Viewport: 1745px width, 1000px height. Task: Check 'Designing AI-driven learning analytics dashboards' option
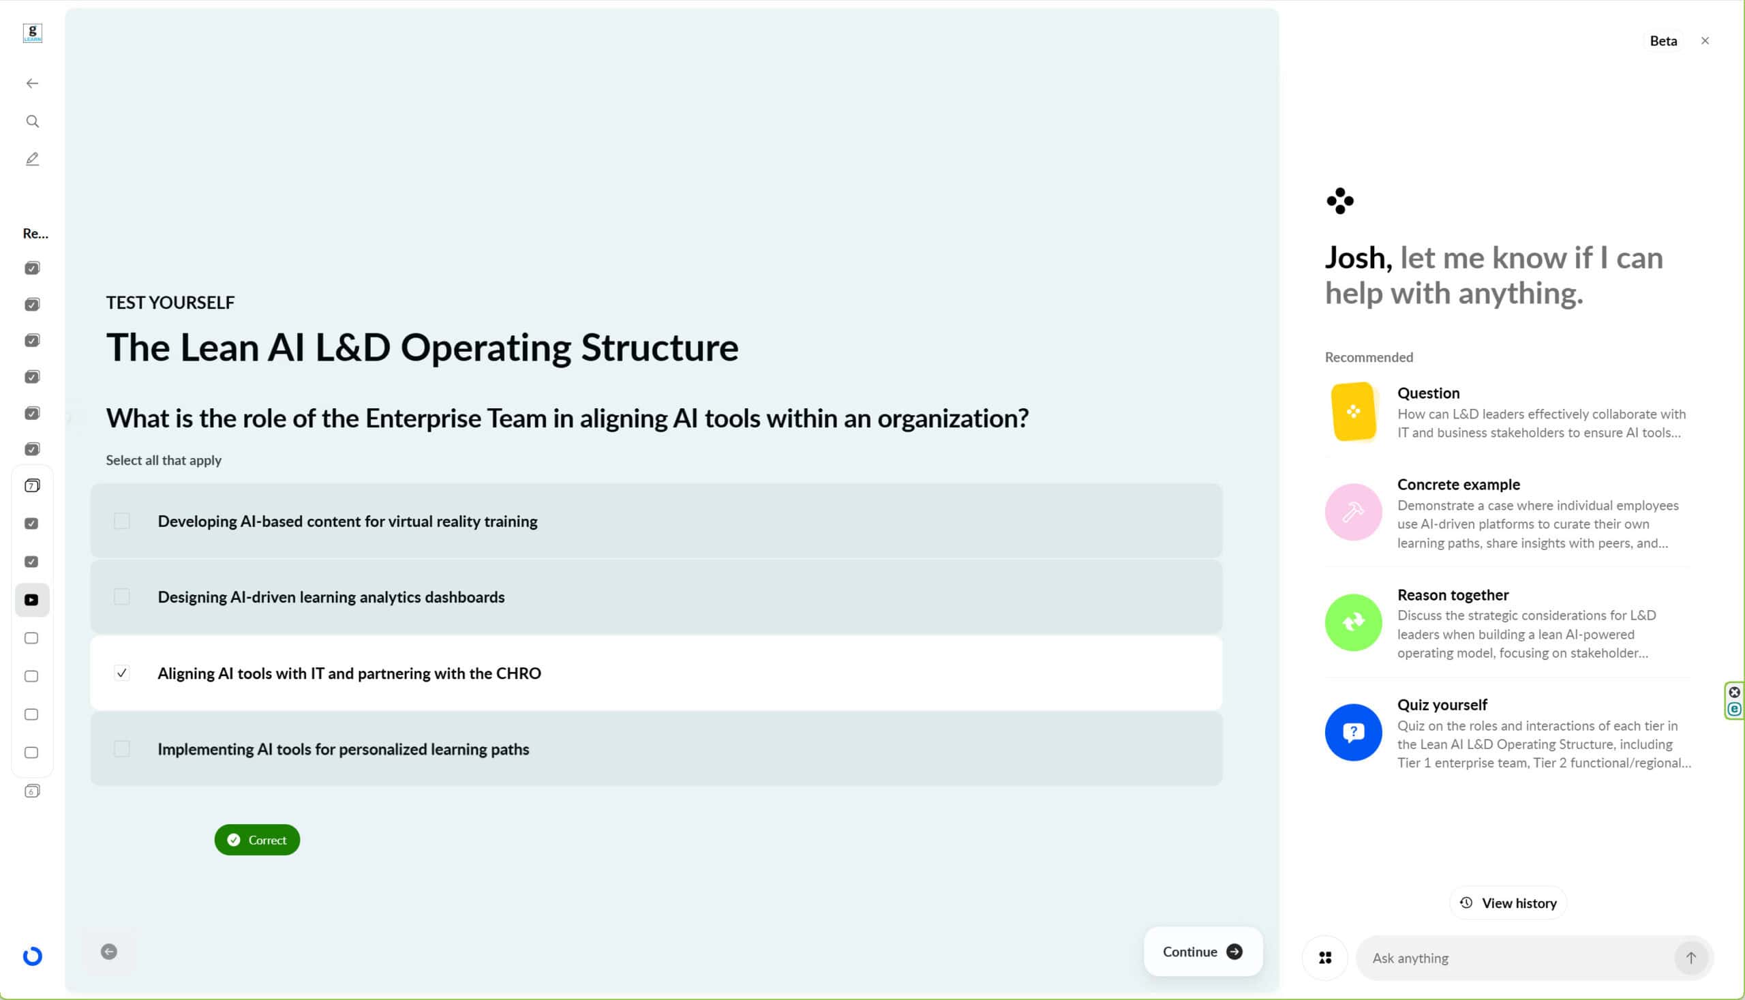point(121,597)
